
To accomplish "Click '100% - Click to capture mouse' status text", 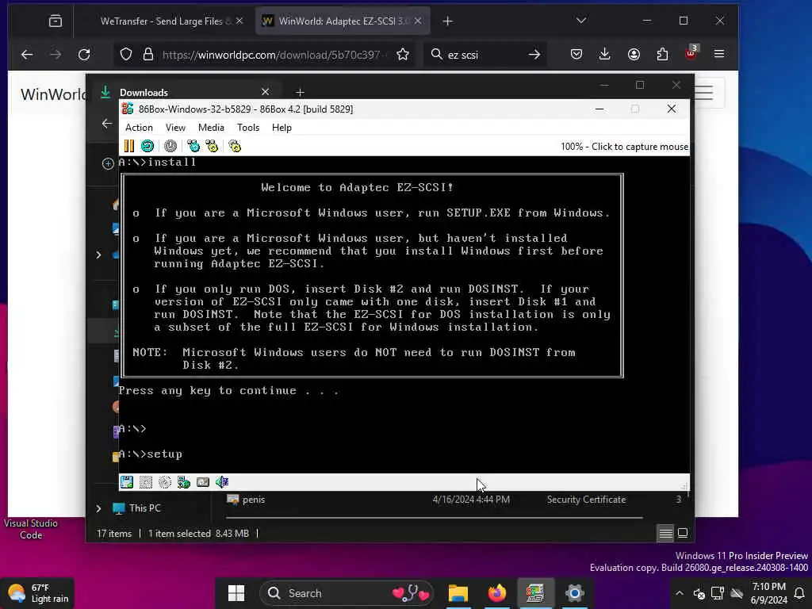I will pyautogui.click(x=624, y=147).
